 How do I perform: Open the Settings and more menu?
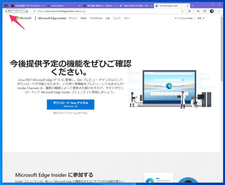pos(219,11)
